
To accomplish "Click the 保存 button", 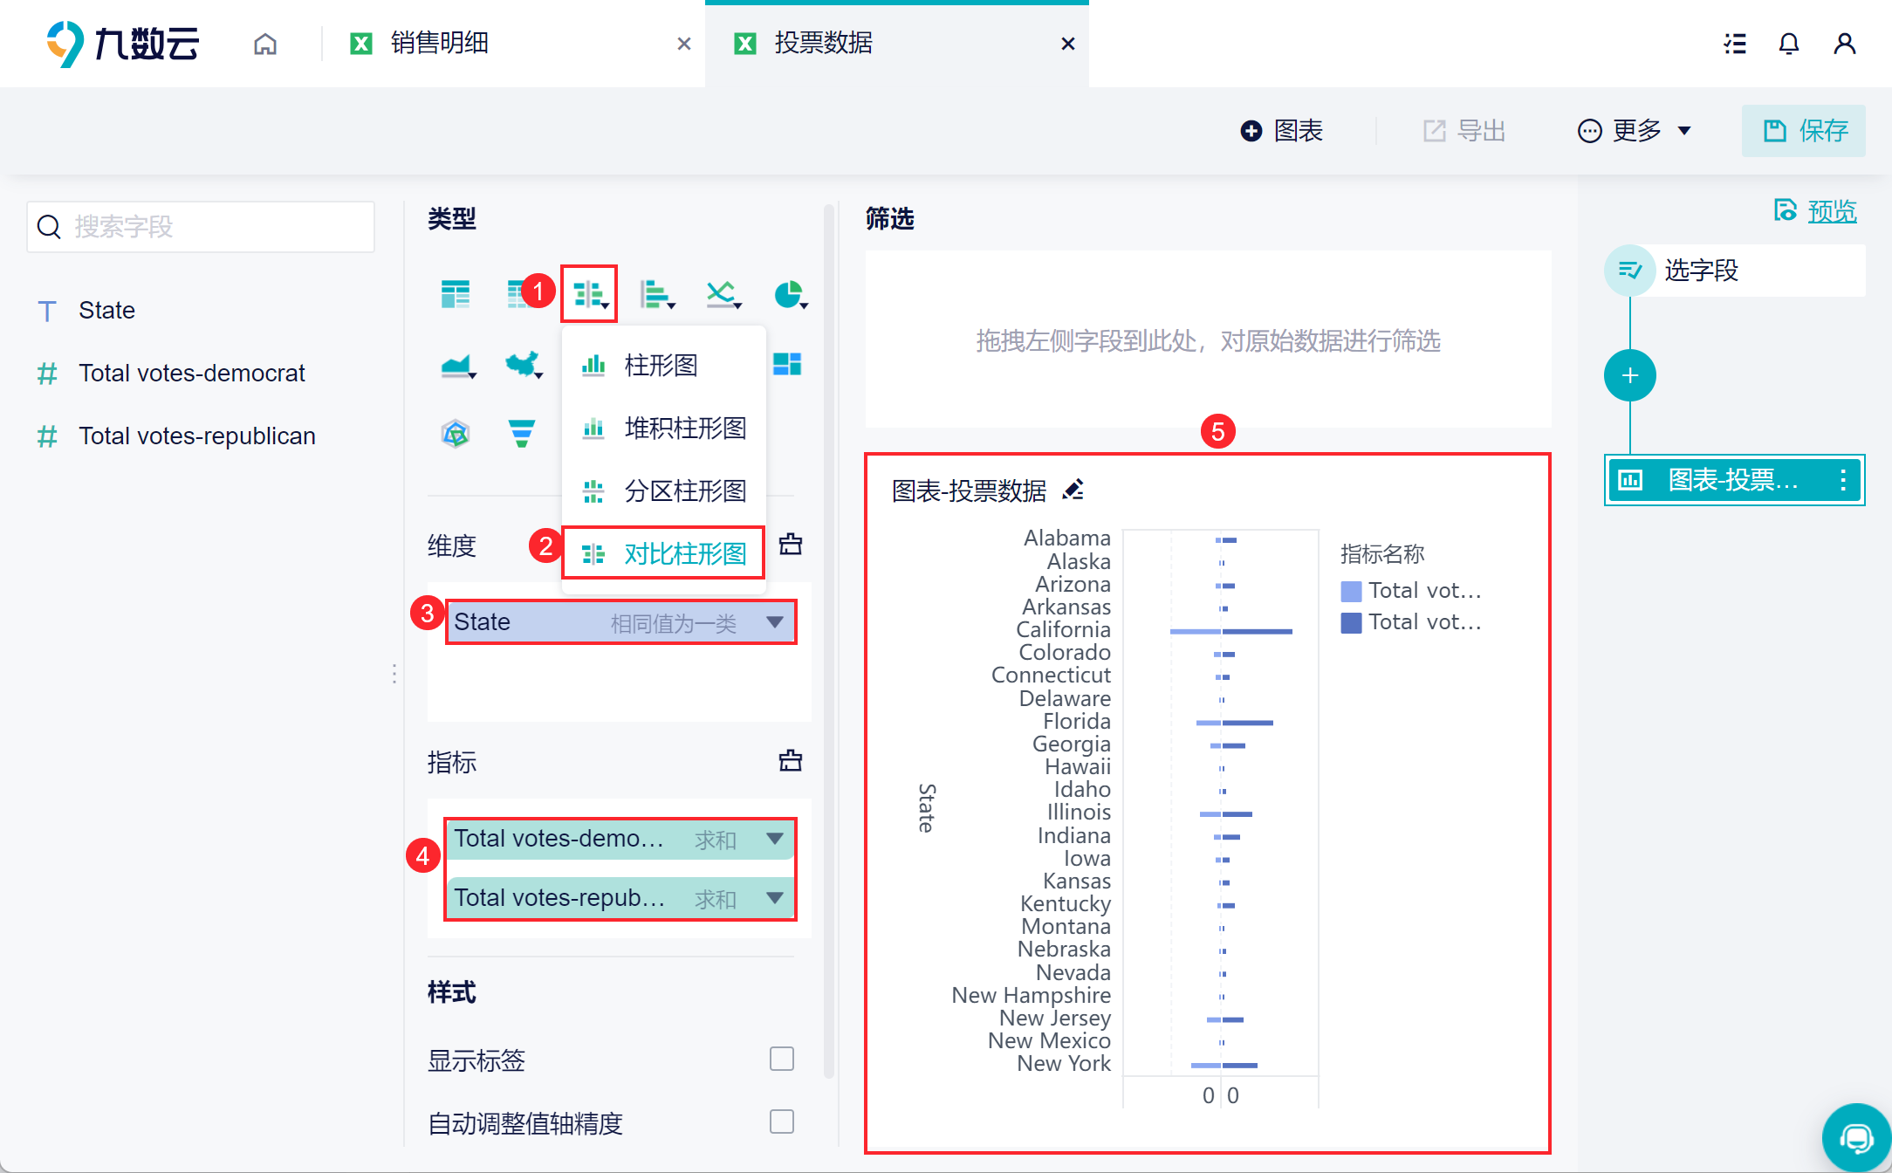I will [x=1803, y=131].
